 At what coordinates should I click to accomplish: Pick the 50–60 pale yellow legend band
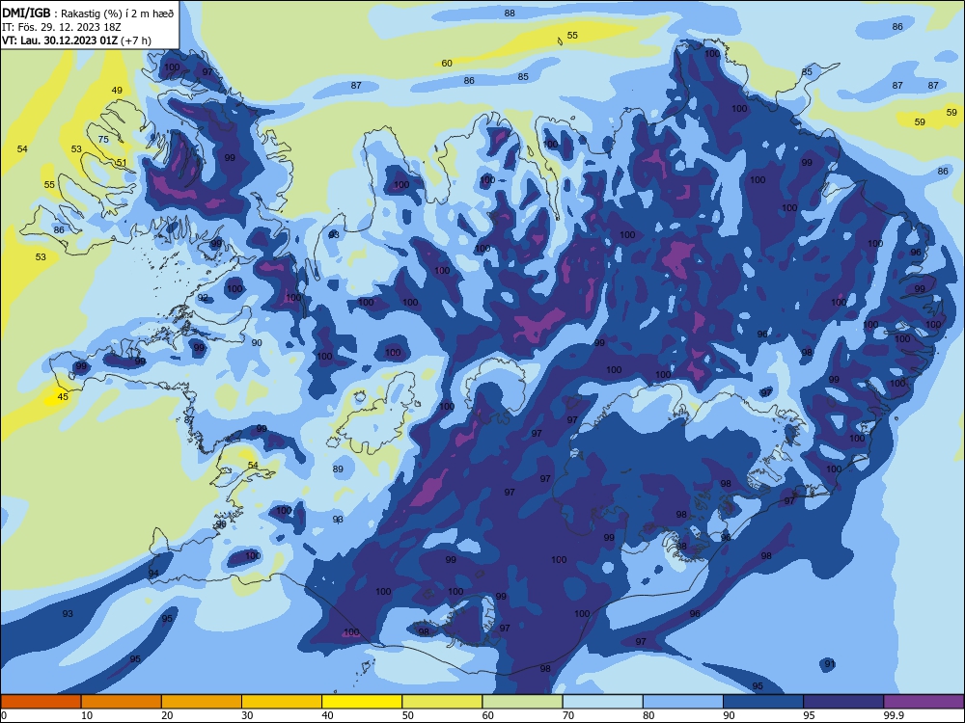tap(442, 702)
